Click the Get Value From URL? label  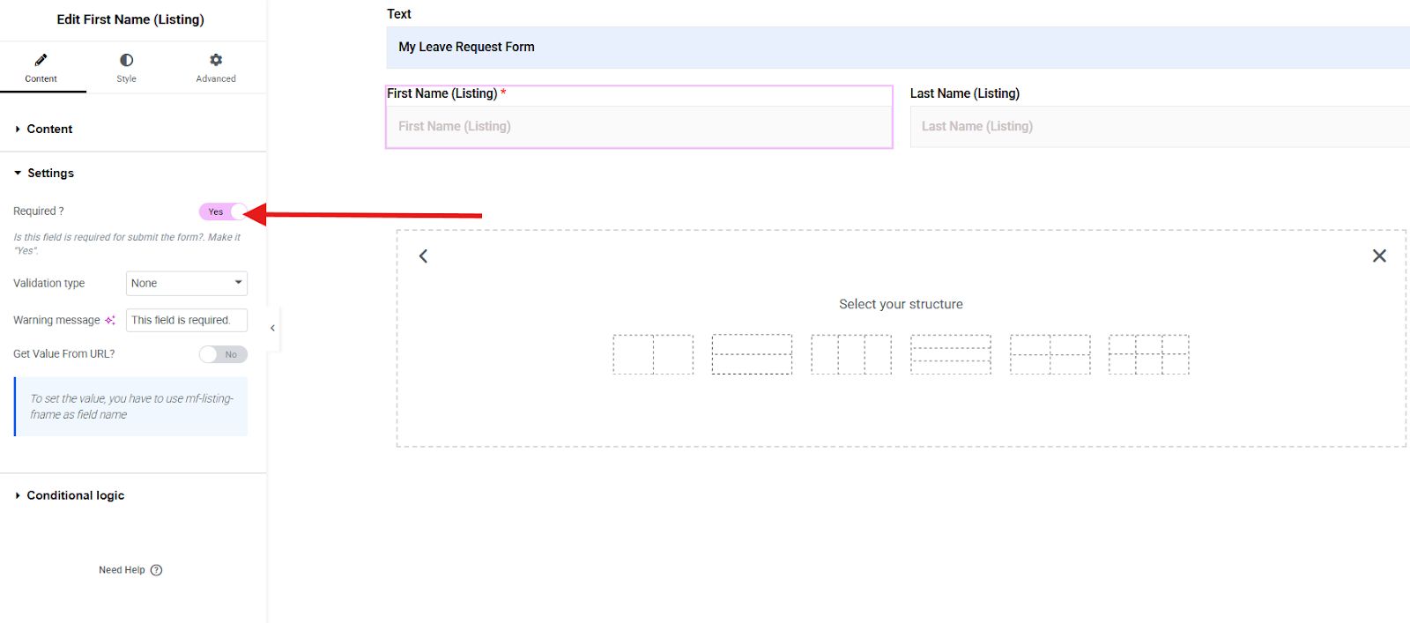pos(64,354)
